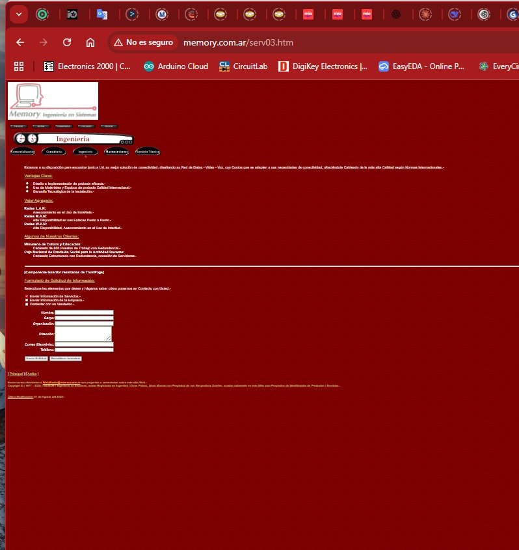This screenshot has width=519, height=550.
Task: Click the Cargo input field
Action: 84,318
